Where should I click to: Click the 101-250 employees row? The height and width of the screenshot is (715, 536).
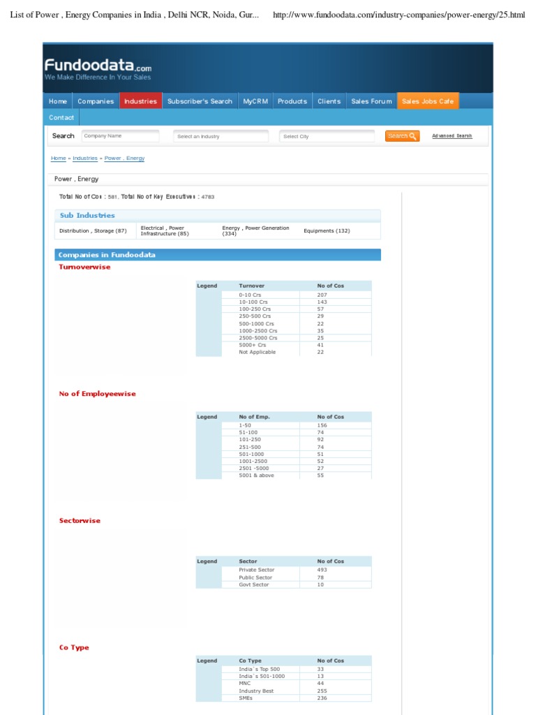pos(296,440)
